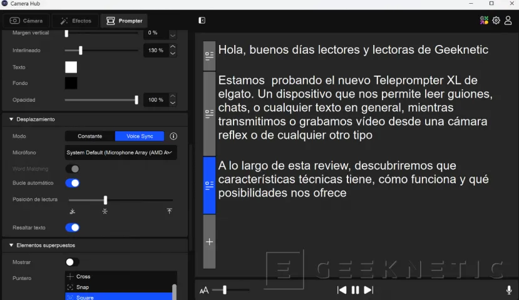Click the text size AA icon
The width and height of the screenshot is (519, 300).
point(204,291)
